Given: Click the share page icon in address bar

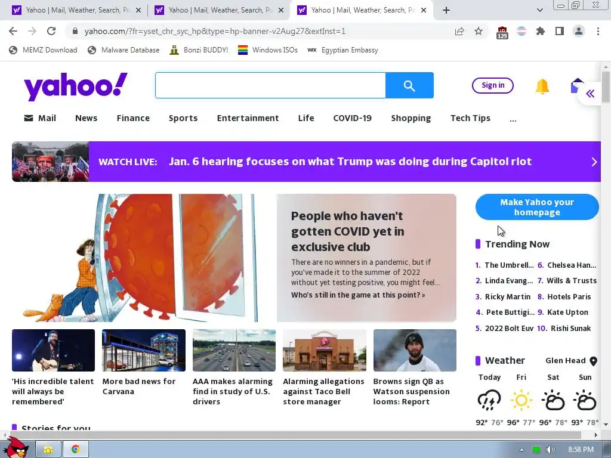Looking at the screenshot, I should point(459,31).
